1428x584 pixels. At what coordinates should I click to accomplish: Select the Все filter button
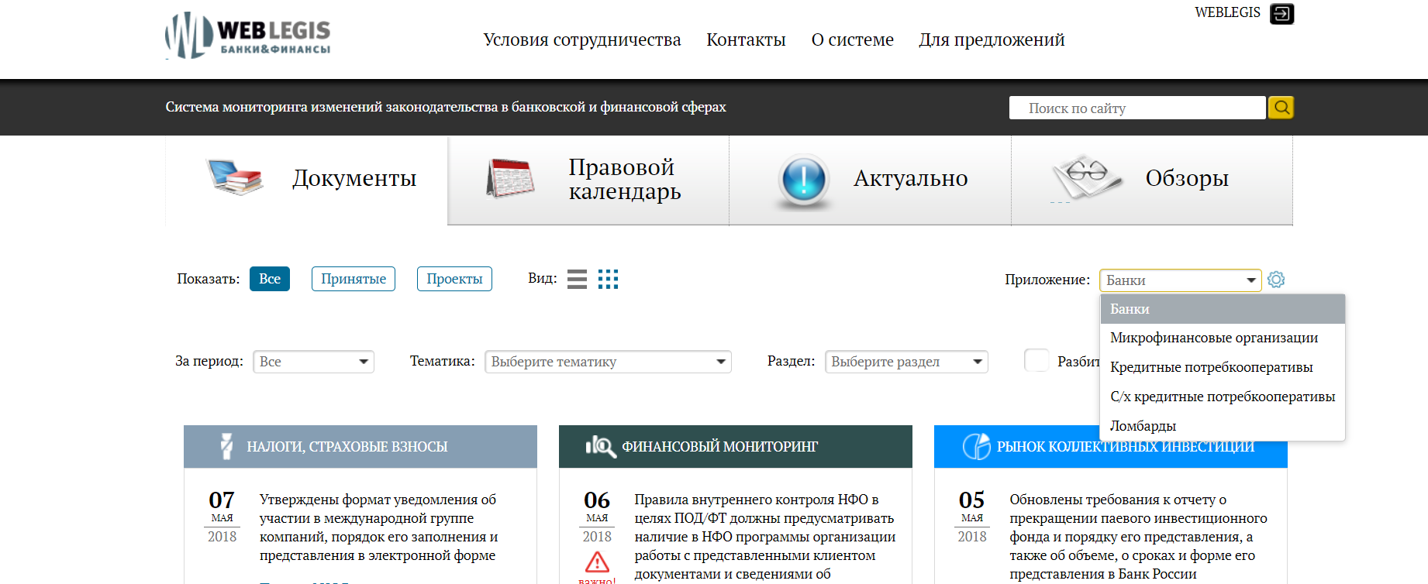[269, 279]
